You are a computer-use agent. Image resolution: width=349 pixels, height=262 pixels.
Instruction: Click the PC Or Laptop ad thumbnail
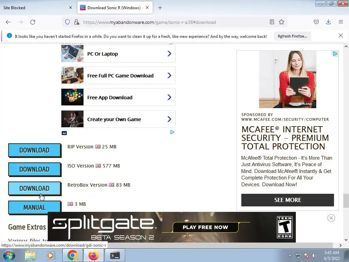[x=72, y=54]
